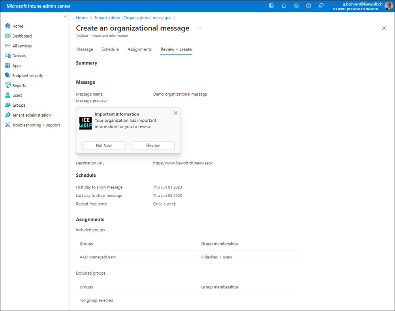Open the Dashboard sidebar icon

[8, 36]
